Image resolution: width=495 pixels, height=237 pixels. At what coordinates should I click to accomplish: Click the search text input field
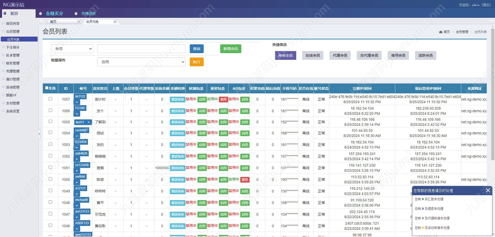click(141, 49)
